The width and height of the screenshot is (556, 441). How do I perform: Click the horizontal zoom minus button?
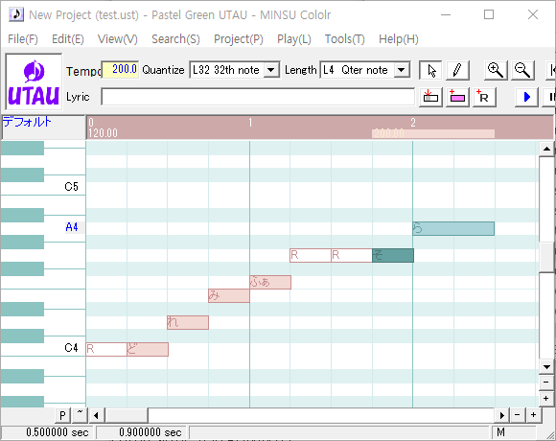(x=518, y=415)
